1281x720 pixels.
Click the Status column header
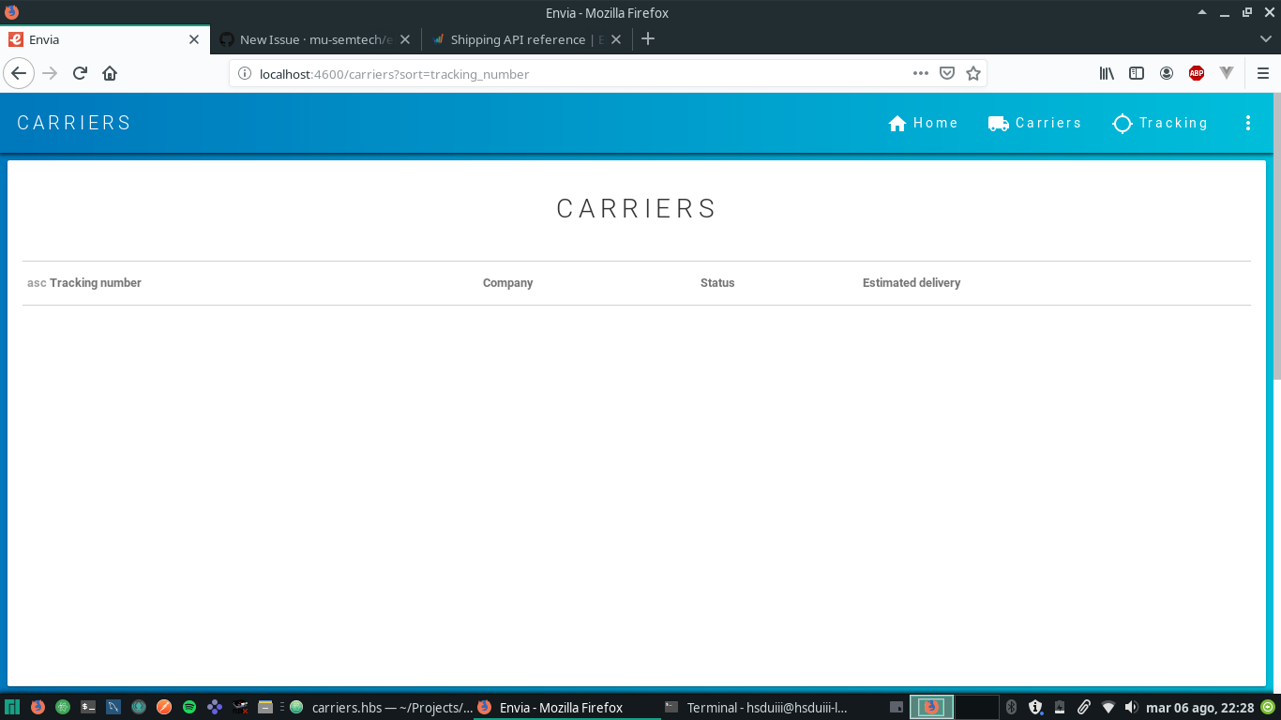717,283
